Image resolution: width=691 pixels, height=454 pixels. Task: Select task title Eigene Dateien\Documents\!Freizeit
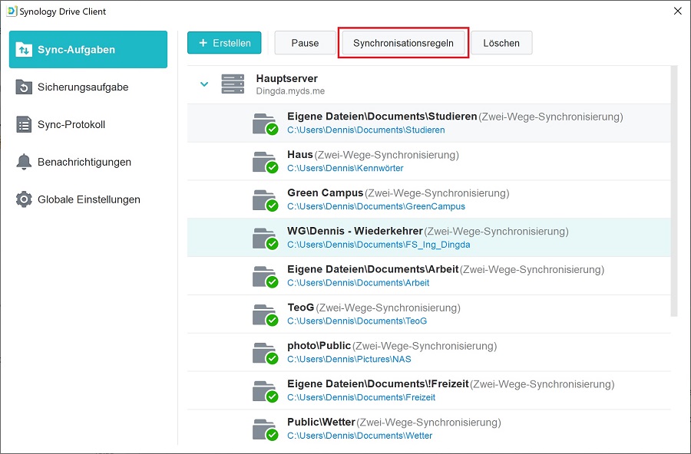(378, 384)
